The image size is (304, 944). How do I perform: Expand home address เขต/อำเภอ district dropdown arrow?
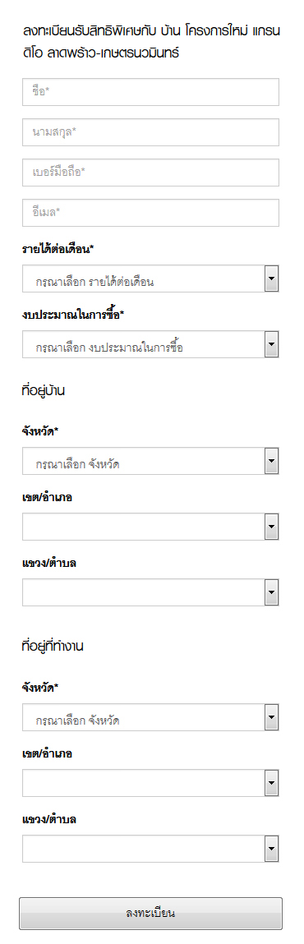click(271, 527)
